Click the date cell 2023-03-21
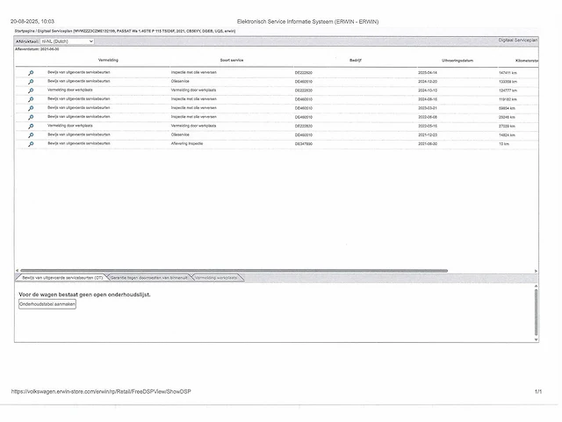This screenshot has height=422, width=562. point(428,108)
